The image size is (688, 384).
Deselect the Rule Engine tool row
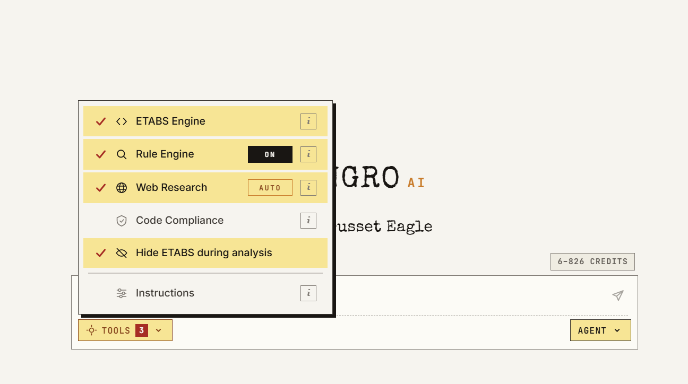click(205, 154)
